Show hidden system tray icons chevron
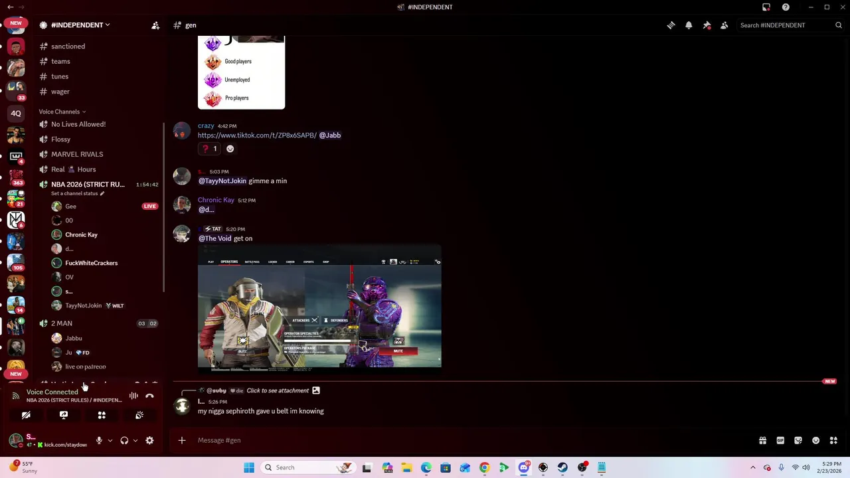This screenshot has width=850, height=478. tap(752, 467)
